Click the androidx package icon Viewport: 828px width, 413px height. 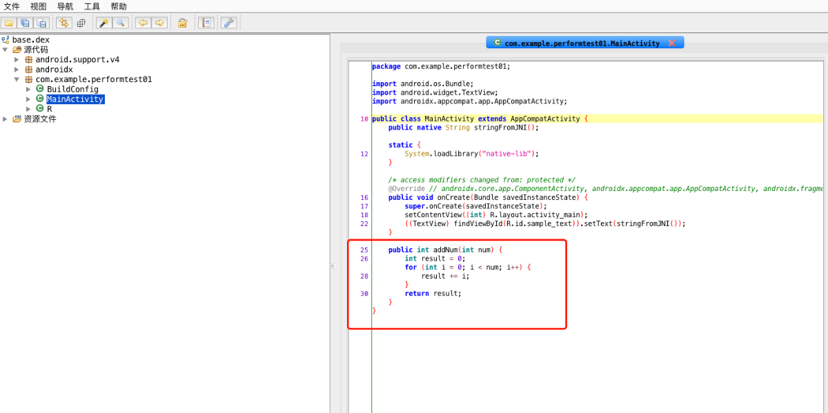[x=28, y=70]
